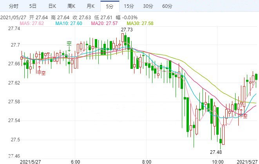259x164 pixels.
Task: Show the 月K monthly chart
Action: pos(91,6)
